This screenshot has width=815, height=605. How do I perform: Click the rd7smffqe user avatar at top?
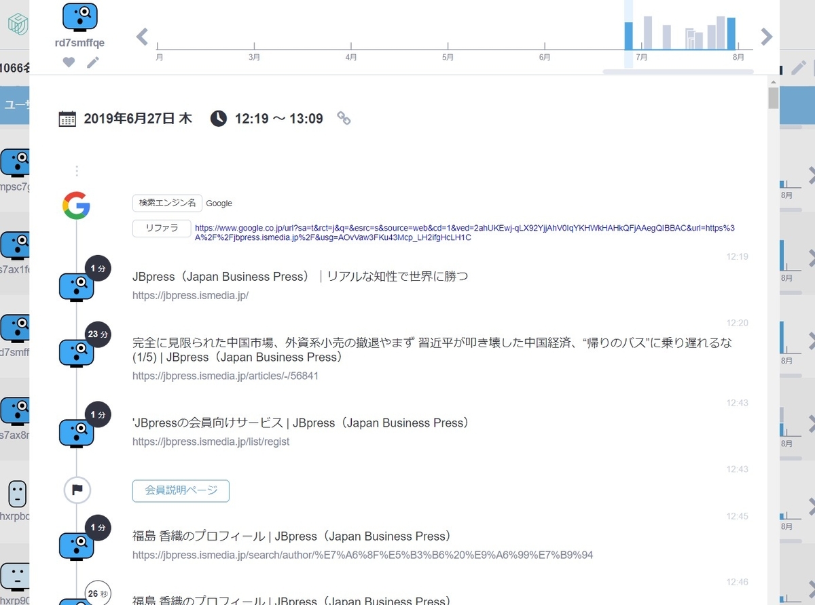pos(79,17)
